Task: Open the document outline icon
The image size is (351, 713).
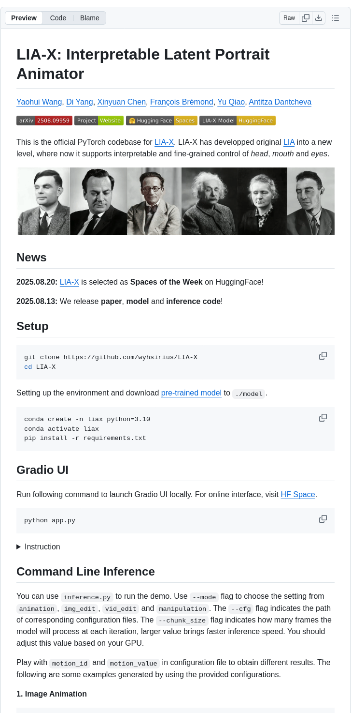Action: [336, 18]
